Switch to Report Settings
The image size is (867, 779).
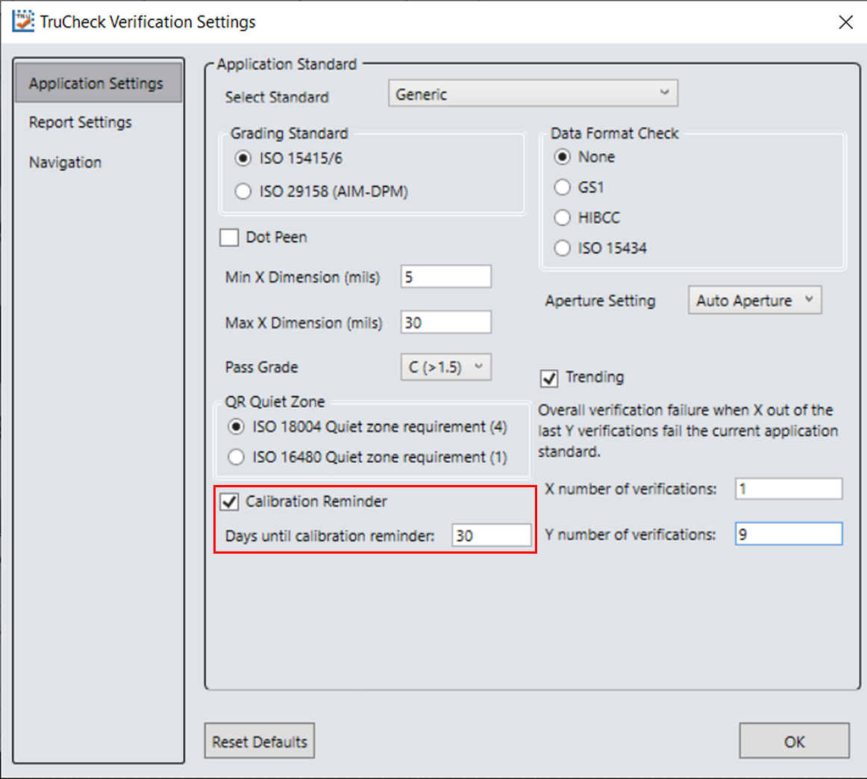point(81,122)
